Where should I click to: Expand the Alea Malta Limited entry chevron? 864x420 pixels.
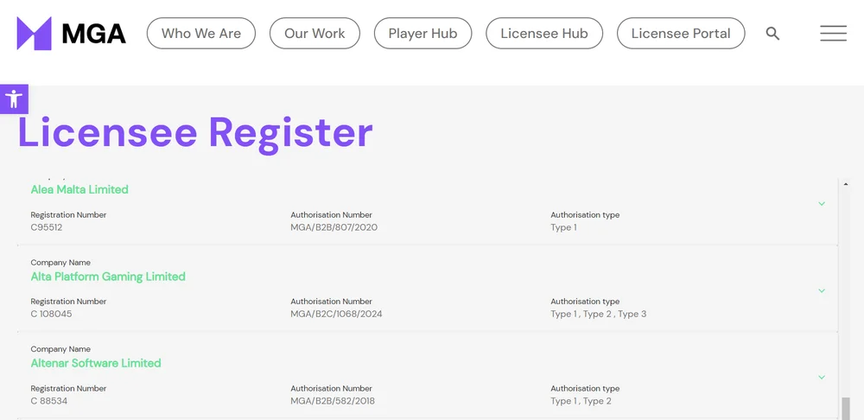tap(822, 204)
